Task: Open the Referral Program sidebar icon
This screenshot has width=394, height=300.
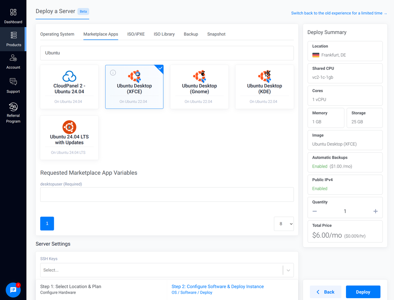Action: 13,107
